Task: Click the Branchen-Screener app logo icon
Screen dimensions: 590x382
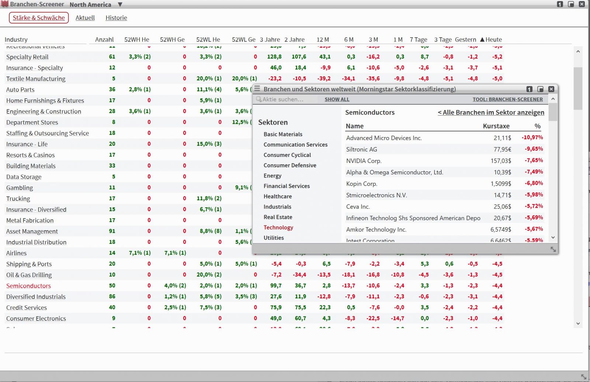Action: (4, 4)
